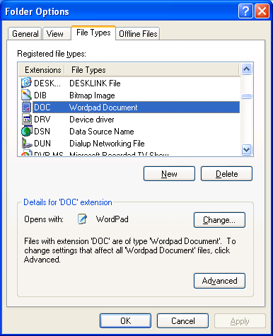Click the DSN data source globe icon
Screen dimensions: 273x336
click(x=26, y=131)
